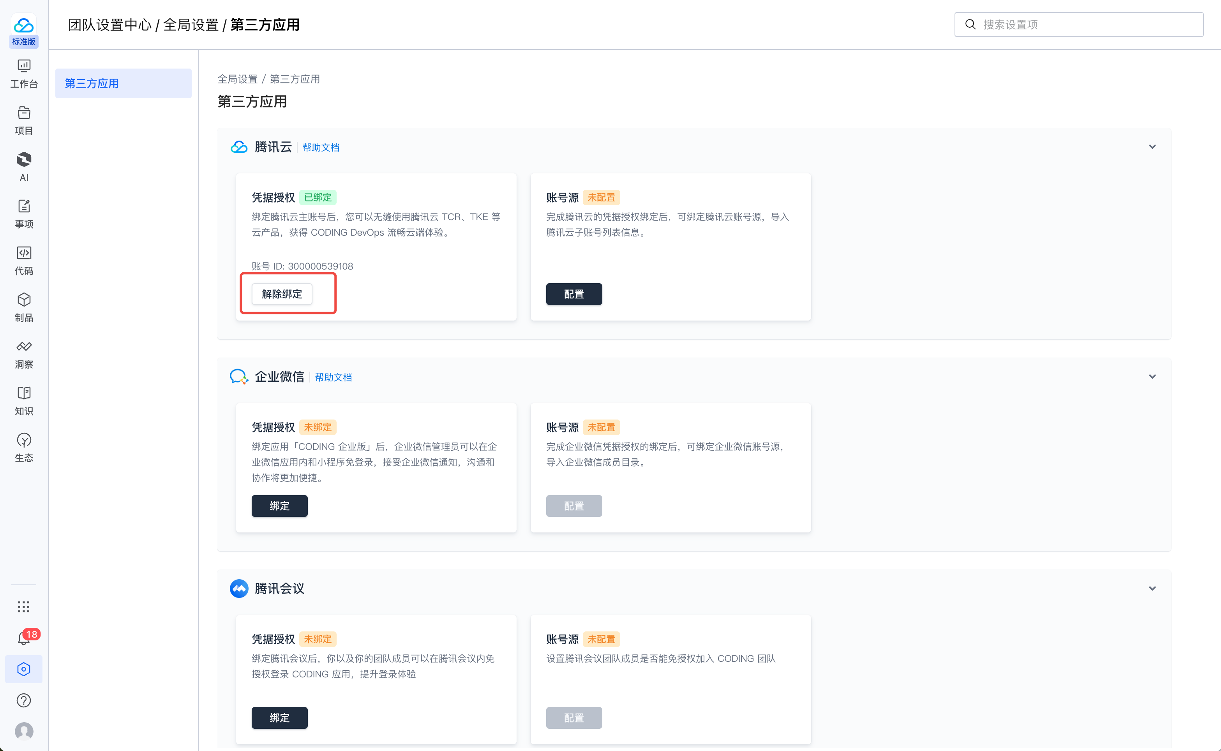The image size is (1221, 751).
Task: Open 企业微信 帮助文档 link
Action: 333,377
